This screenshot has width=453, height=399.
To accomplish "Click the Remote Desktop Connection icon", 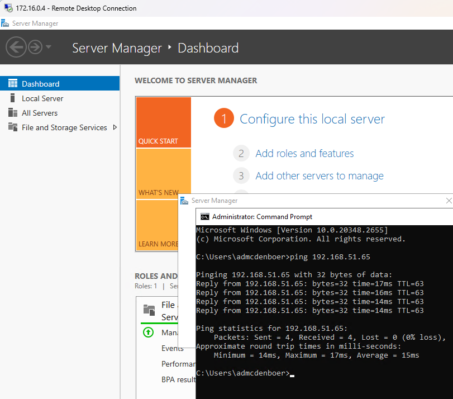I will [9, 8].
